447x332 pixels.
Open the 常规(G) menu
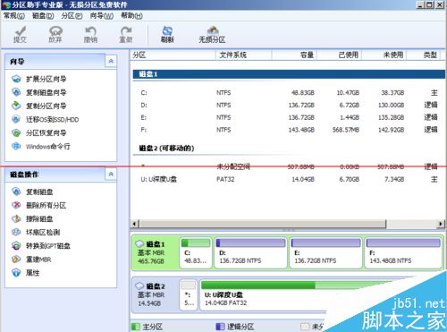(x=14, y=15)
